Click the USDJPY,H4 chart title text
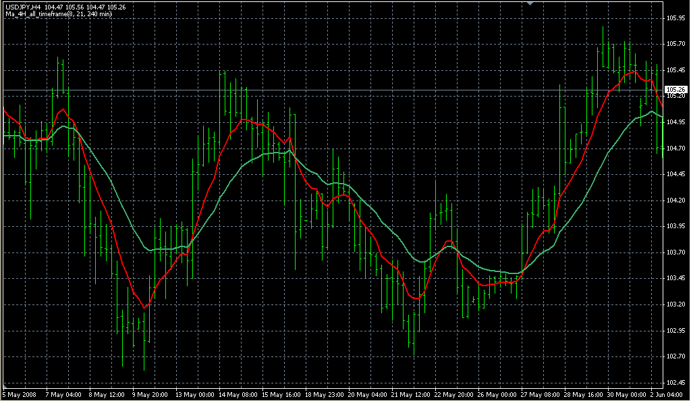 [x=24, y=7]
